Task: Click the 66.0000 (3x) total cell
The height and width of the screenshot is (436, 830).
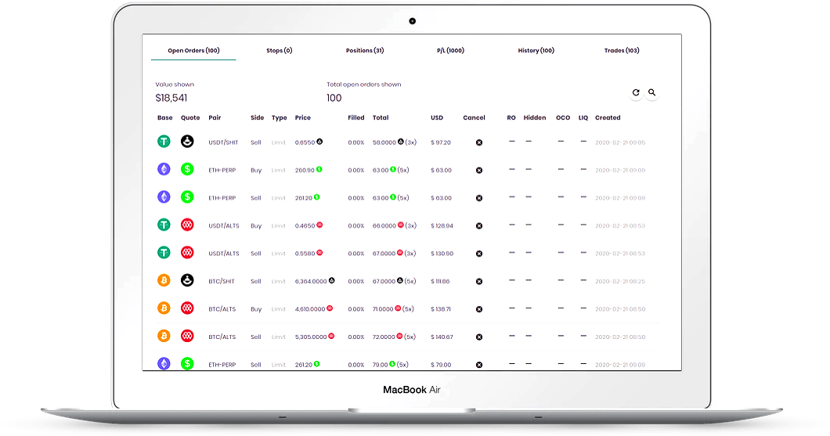Action: click(395, 226)
